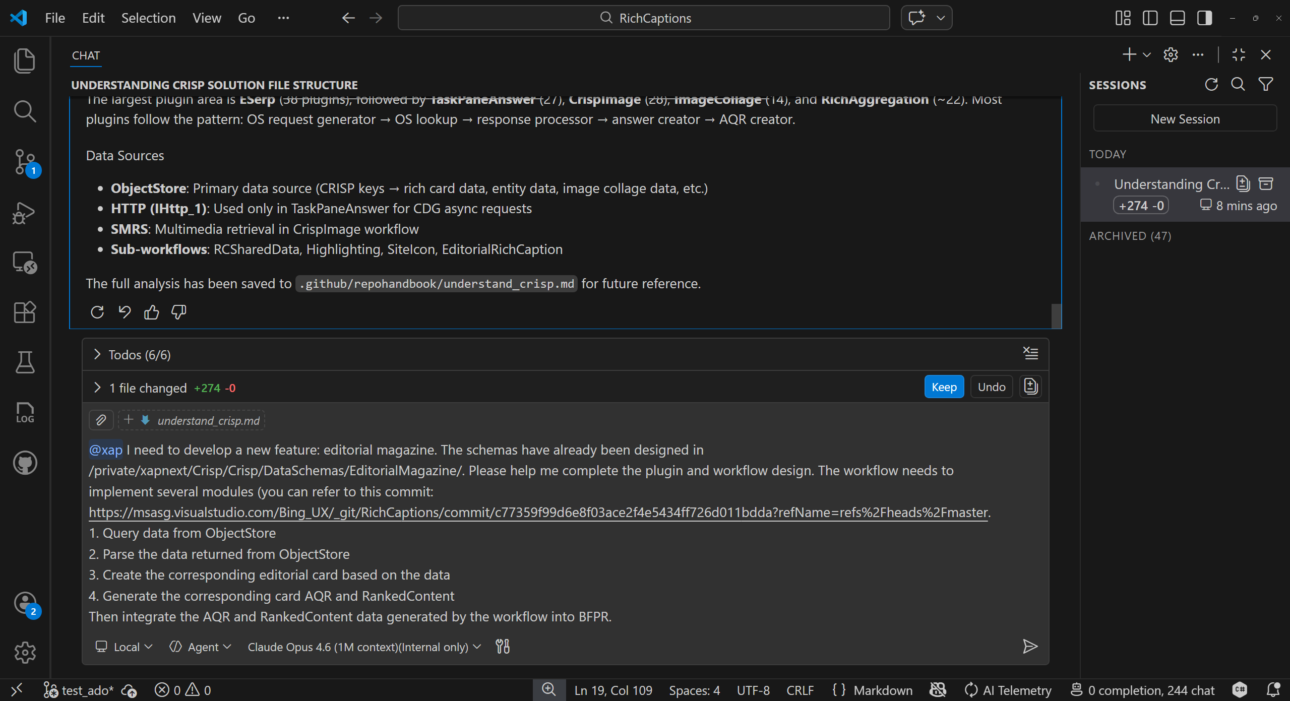Open the Extensions view in activity bar

pyautogui.click(x=25, y=312)
